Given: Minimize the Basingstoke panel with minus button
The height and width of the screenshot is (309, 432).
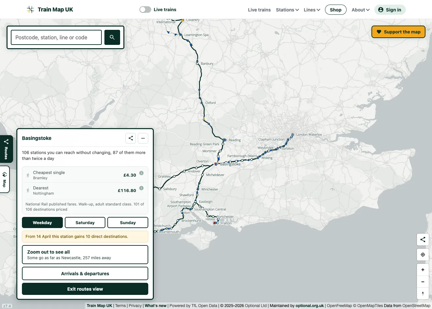Looking at the screenshot, I should [x=143, y=138].
